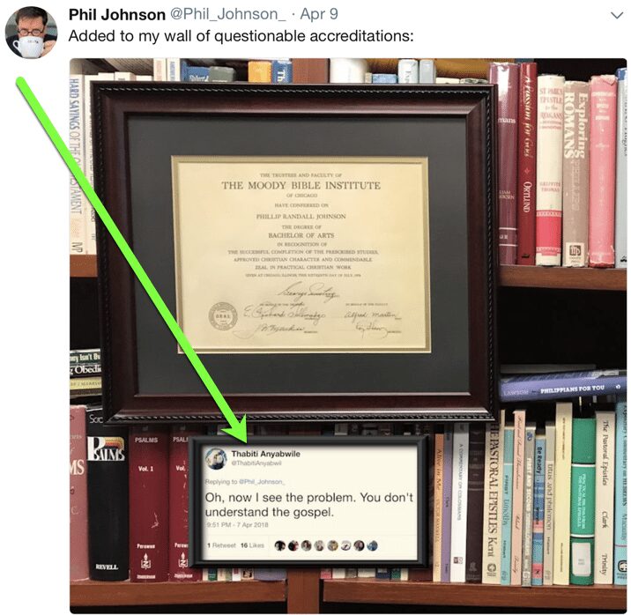Click the first liker avatar in the row

click(x=280, y=545)
